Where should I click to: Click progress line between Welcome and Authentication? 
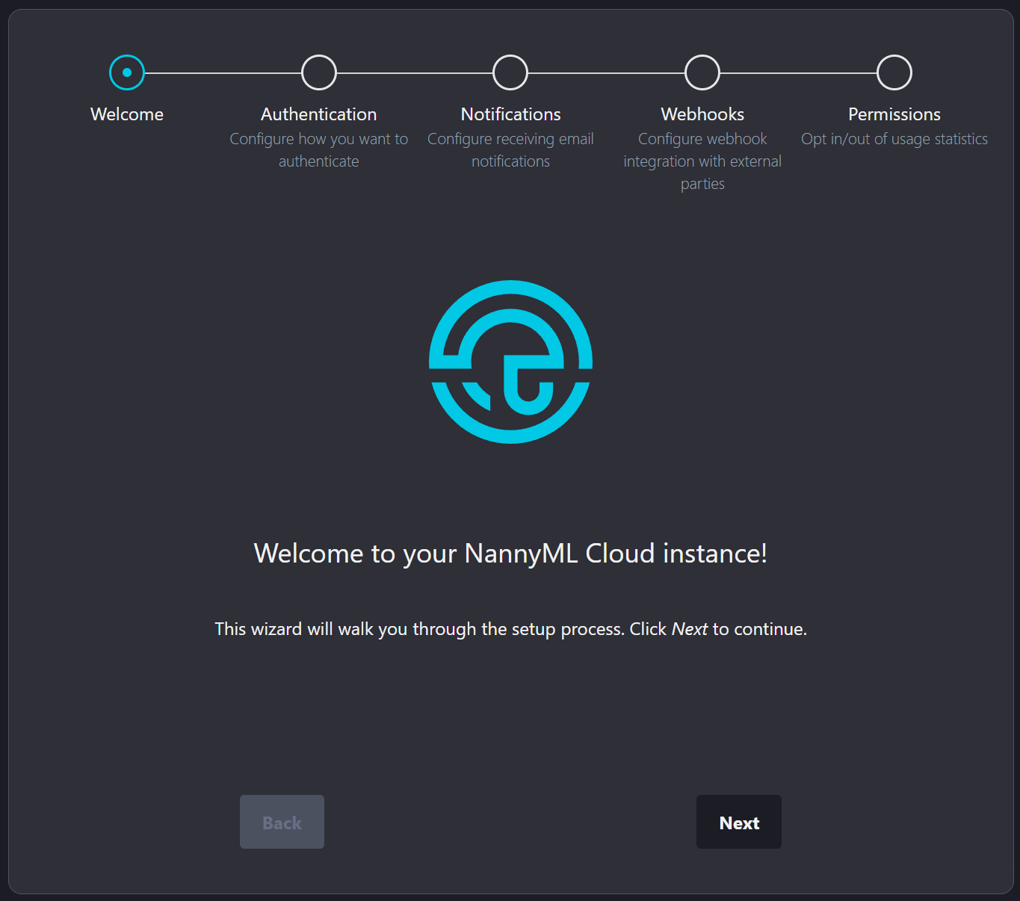pyautogui.click(x=223, y=73)
